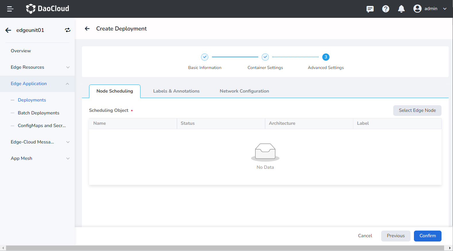Open the admin account dropdown arrow
This screenshot has height=251, width=453.
click(445, 9)
